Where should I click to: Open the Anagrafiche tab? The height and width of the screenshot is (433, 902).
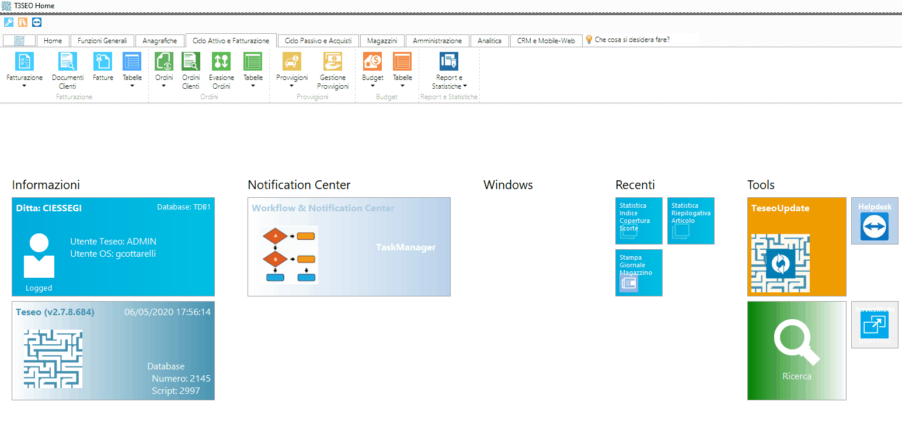159,41
